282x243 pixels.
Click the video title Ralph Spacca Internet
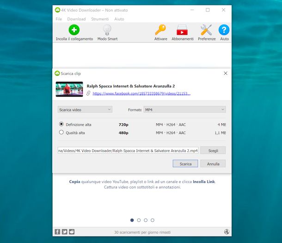coord(131,86)
